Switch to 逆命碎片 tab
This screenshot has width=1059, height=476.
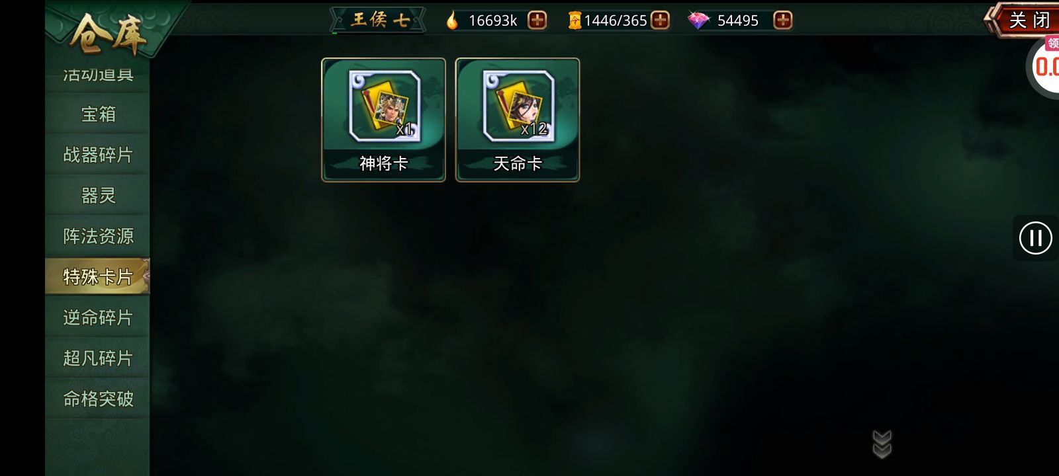[98, 317]
